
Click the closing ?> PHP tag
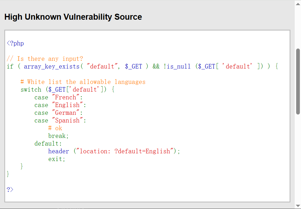pyautogui.click(x=10, y=189)
